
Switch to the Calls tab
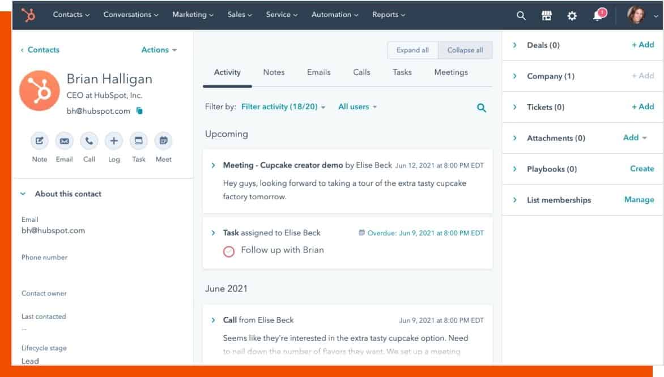coord(361,72)
